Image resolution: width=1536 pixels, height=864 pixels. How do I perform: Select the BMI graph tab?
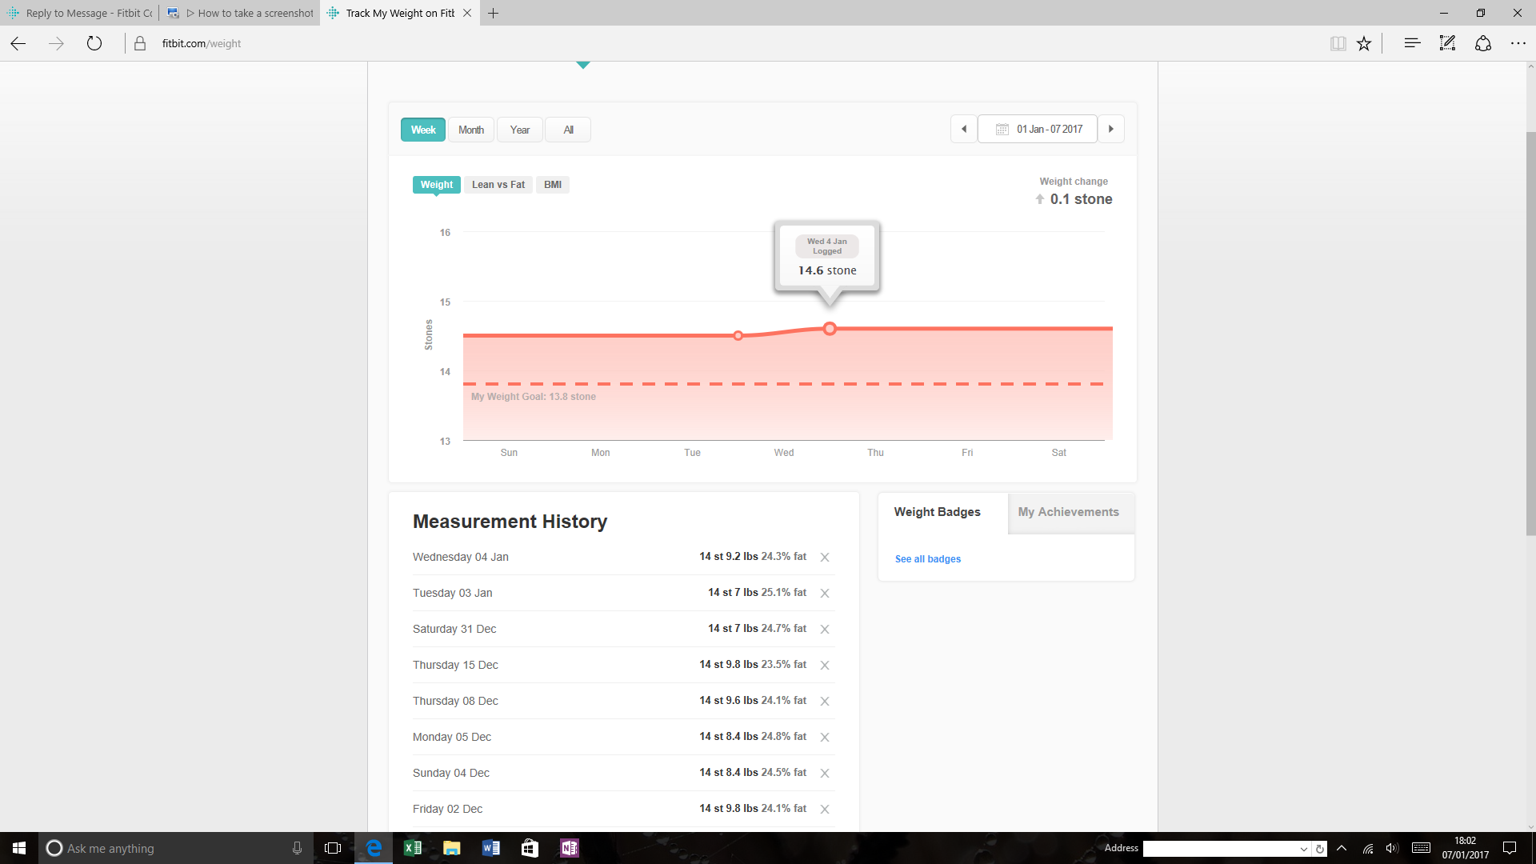[x=553, y=185]
